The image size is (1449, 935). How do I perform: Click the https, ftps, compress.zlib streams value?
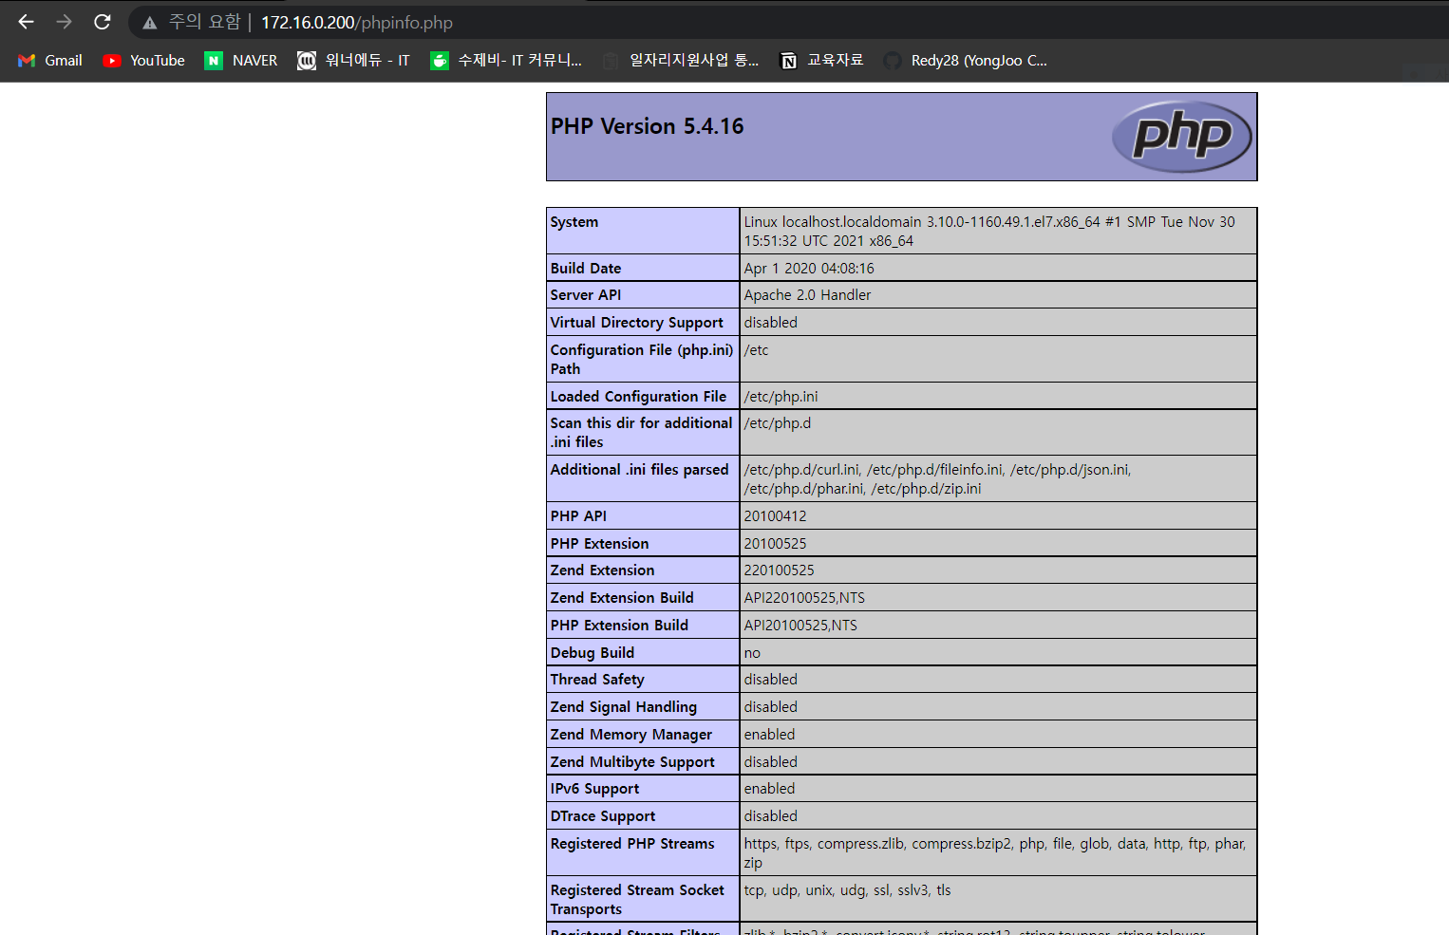click(995, 853)
